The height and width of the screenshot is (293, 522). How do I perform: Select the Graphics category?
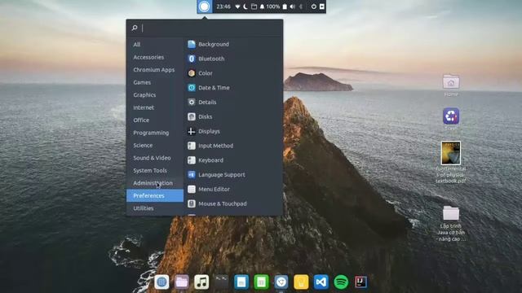click(x=155, y=95)
